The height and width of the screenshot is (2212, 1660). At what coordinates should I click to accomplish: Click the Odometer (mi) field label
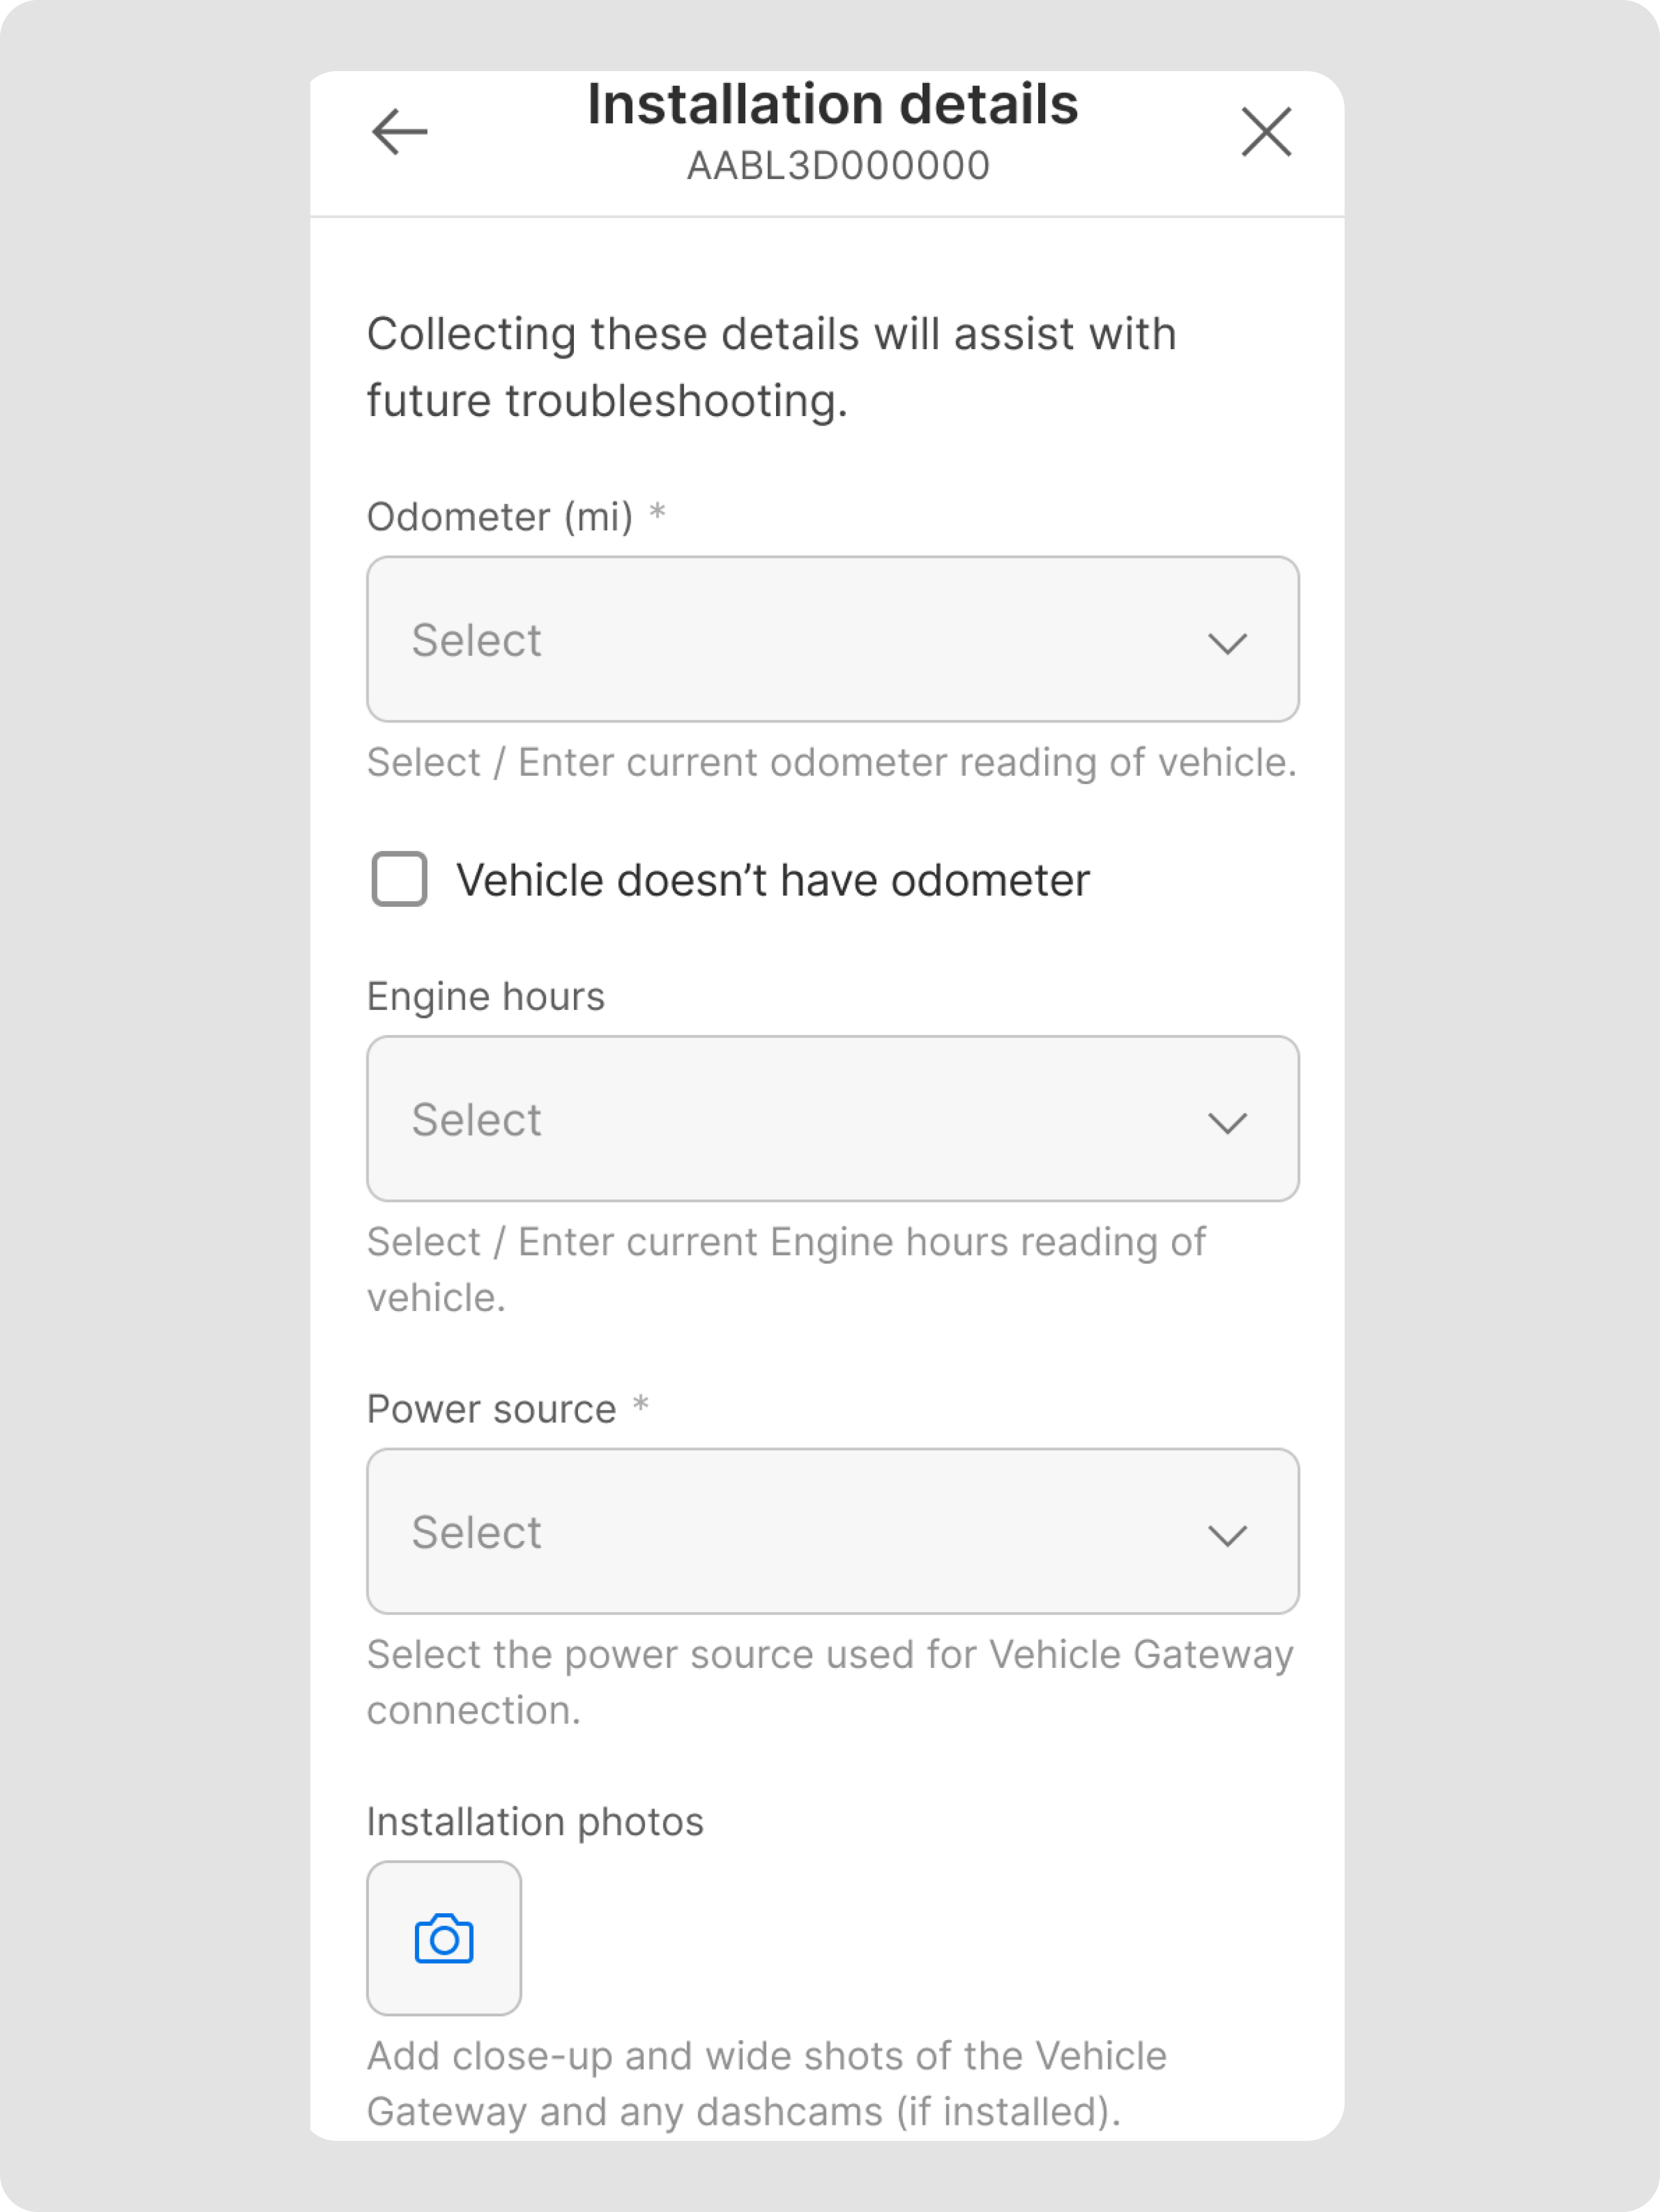pos(500,517)
